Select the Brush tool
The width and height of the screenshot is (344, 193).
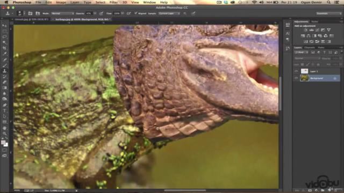point(4,65)
